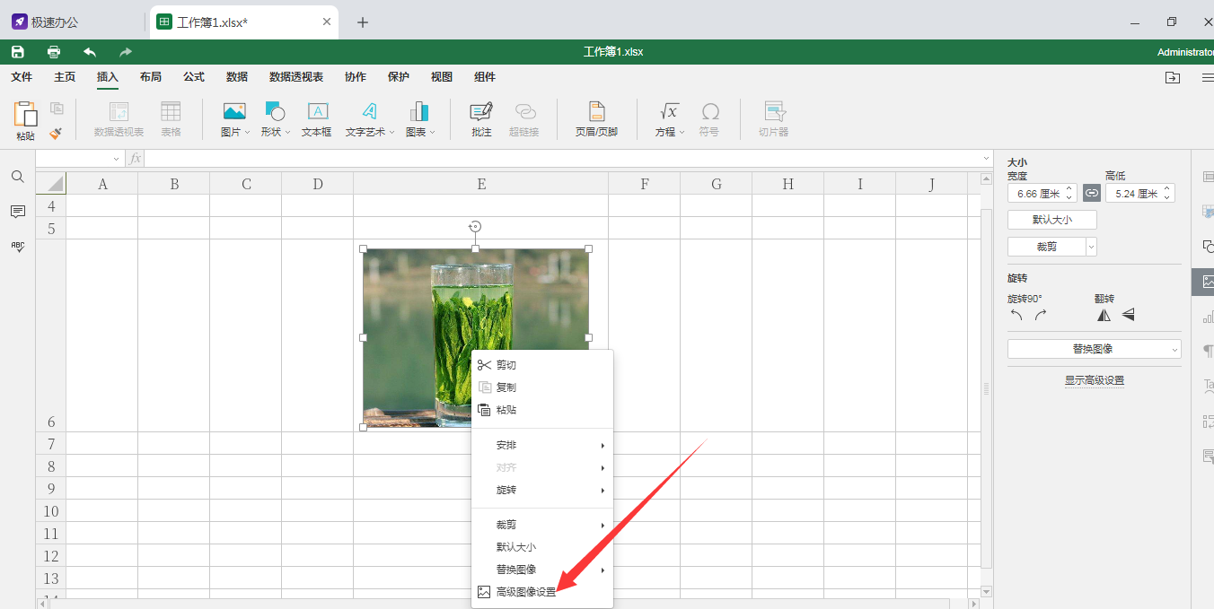Switch to the 公式 tab
The image size is (1214, 609).
tap(194, 77)
